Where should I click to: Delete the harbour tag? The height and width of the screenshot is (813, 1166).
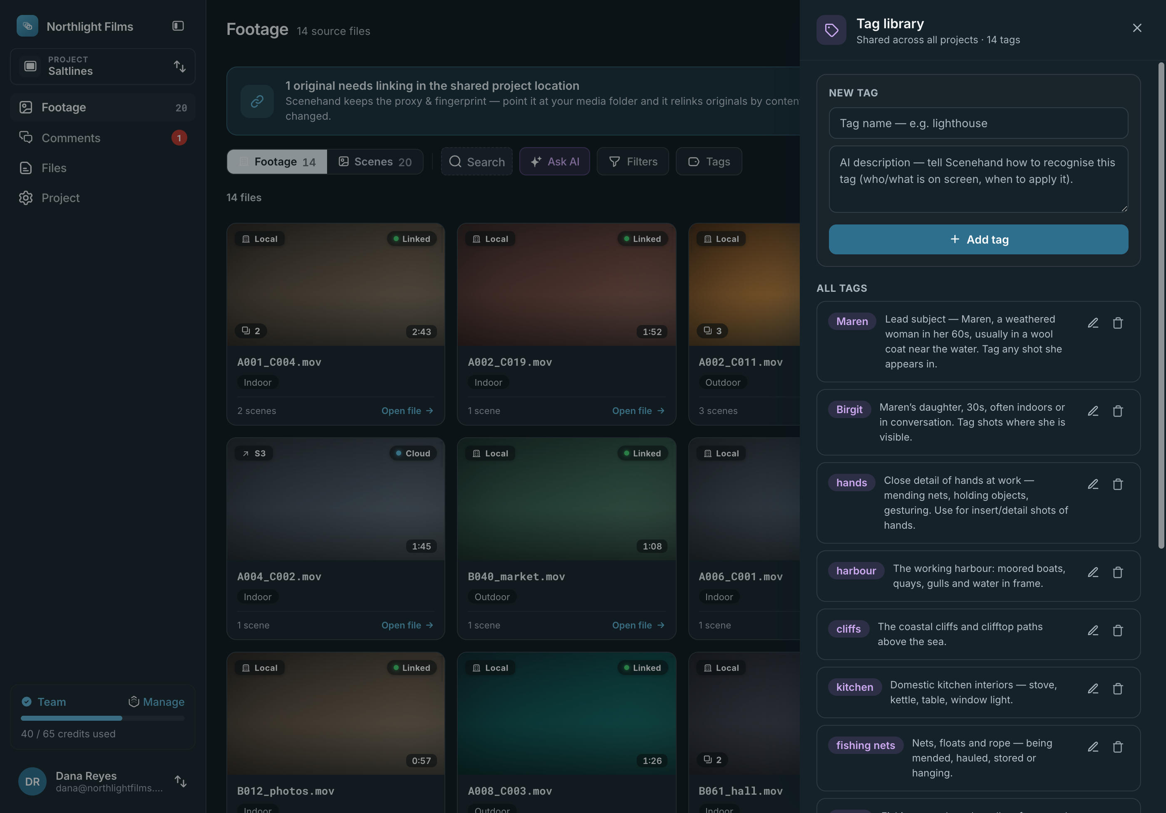click(x=1118, y=573)
